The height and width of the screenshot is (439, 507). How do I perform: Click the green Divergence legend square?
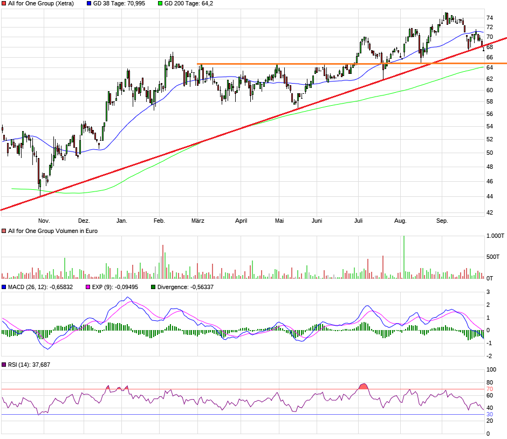[x=153, y=287]
